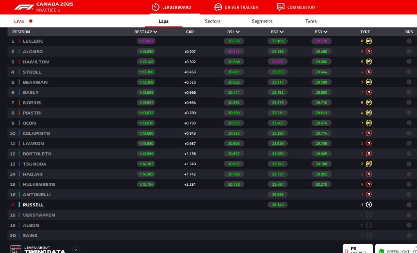Open Leaderboard via the stopwatch icon
Image resolution: width=417 pixels, height=253 pixels.
pos(155,7)
